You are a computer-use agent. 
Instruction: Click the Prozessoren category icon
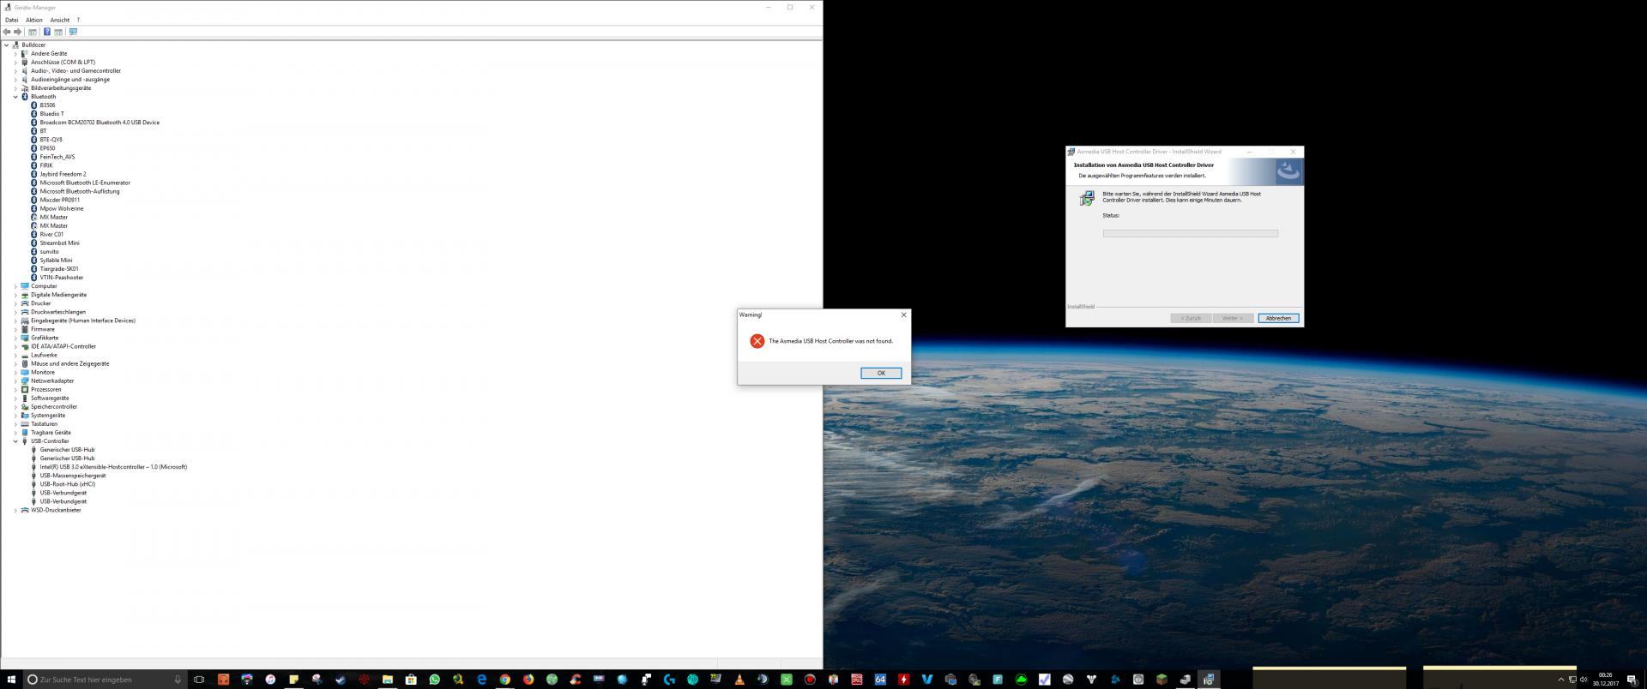click(x=25, y=389)
